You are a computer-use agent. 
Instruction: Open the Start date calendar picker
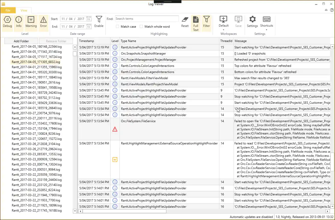click(88, 18)
